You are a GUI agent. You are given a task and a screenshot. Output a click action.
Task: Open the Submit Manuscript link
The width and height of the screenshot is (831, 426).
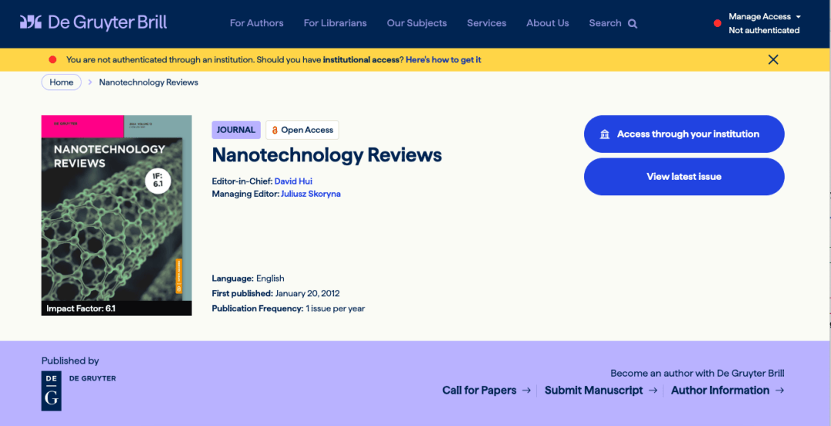593,391
